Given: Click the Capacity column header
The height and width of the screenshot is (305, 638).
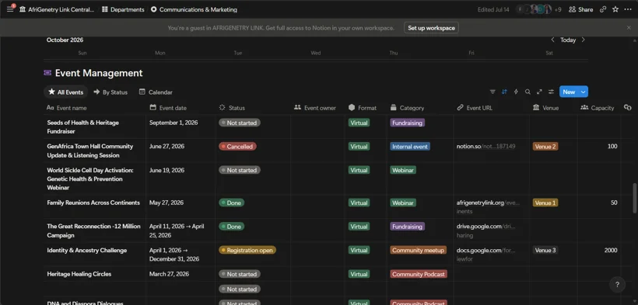Looking at the screenshot, I should pyautogui.click(x=599, y=108).
